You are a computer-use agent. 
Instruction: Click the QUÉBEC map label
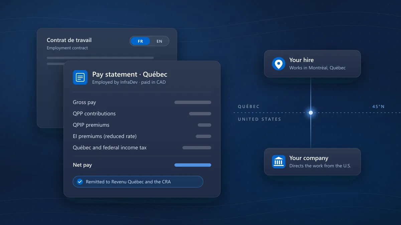tap(249, 107)
